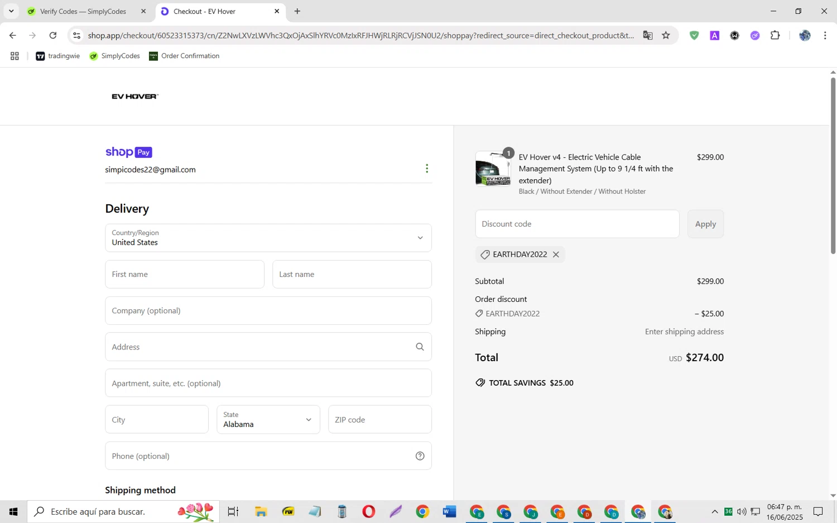Open the volume control in system tray

tap(742, 512)
